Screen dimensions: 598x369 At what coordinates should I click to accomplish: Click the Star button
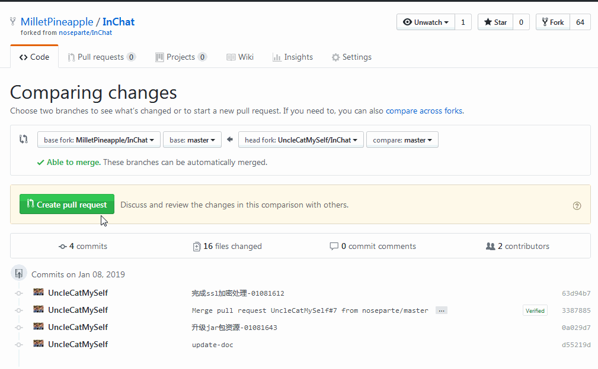click(495, 22)
